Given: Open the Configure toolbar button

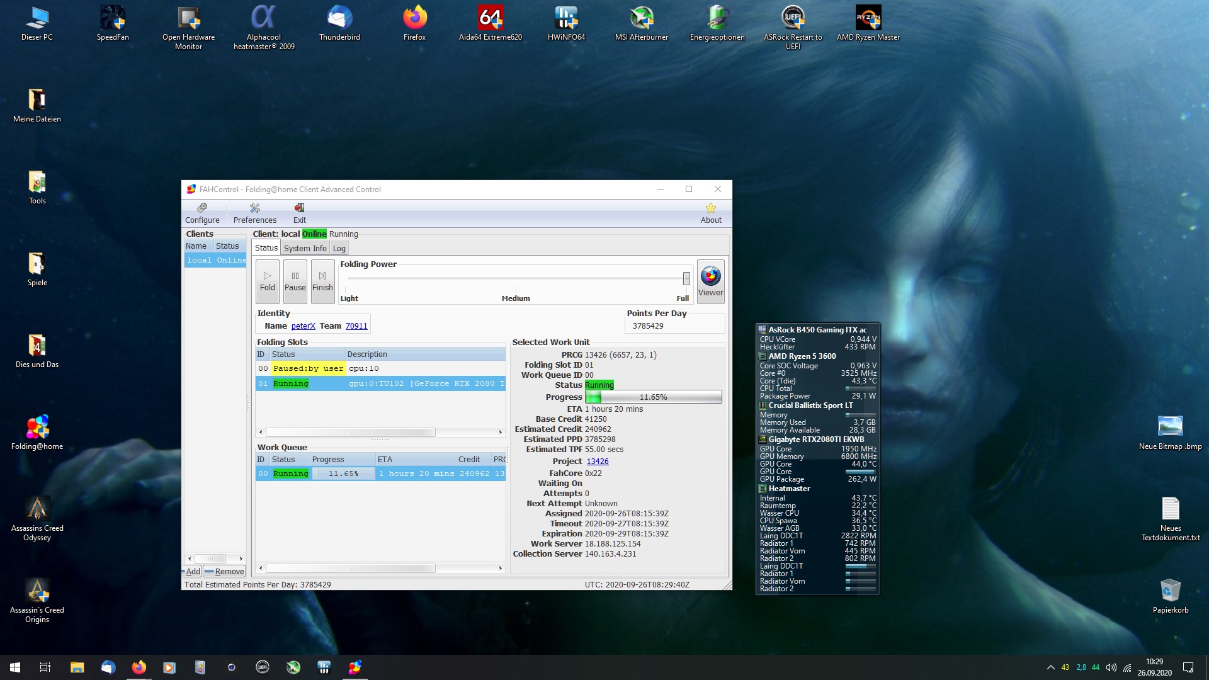Looking at the screenshot, I should point(202,213).
